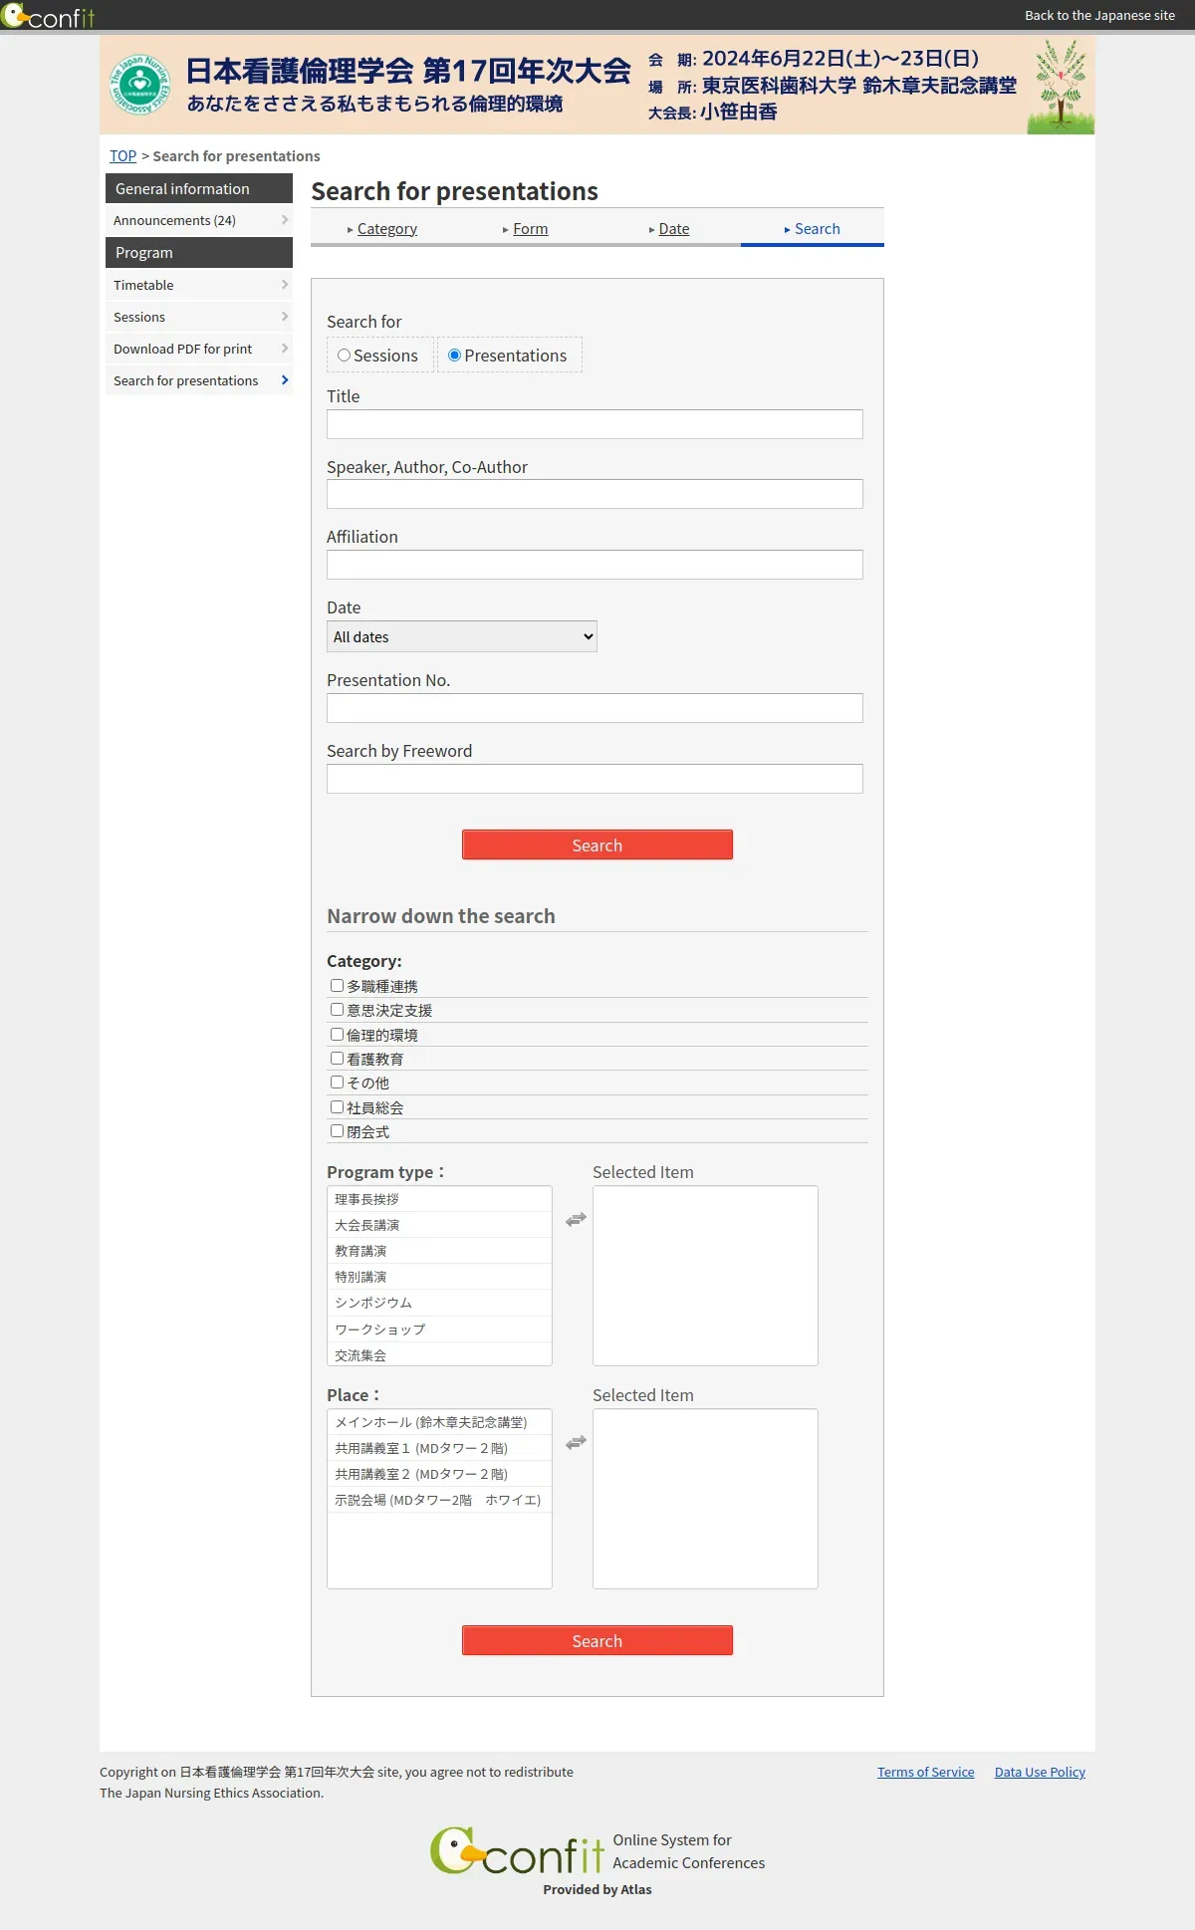Click the transfer arrows beside Program type list
Image resolution: width=1195 pixels, height=1930 pixels.
tap(576, 1219)
